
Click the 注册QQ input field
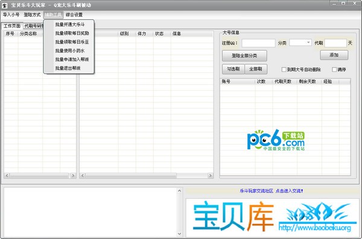259,43
